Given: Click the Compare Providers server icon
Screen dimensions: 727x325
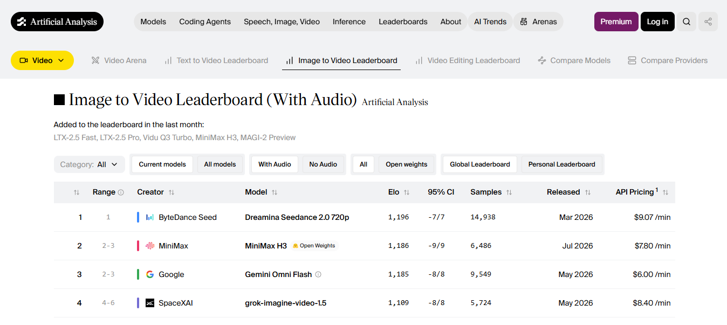Looking at the screenshot, I should click(x=632, y=60).
